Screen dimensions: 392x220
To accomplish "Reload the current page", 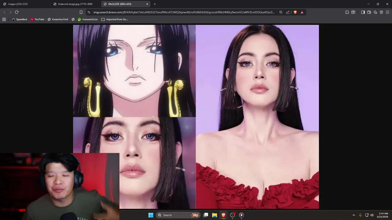I will click(x=17, y=12).
